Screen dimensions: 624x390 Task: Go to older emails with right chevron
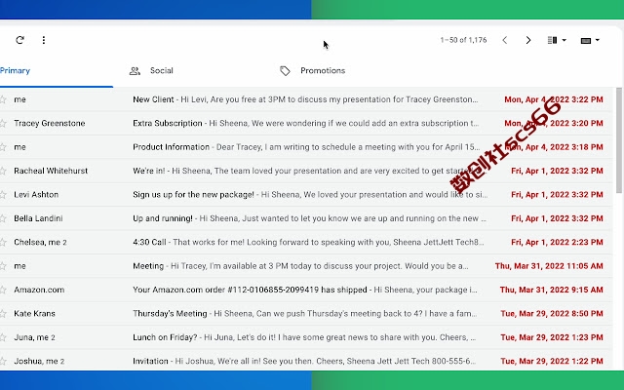pyautogui.click(x=528, y=40)
